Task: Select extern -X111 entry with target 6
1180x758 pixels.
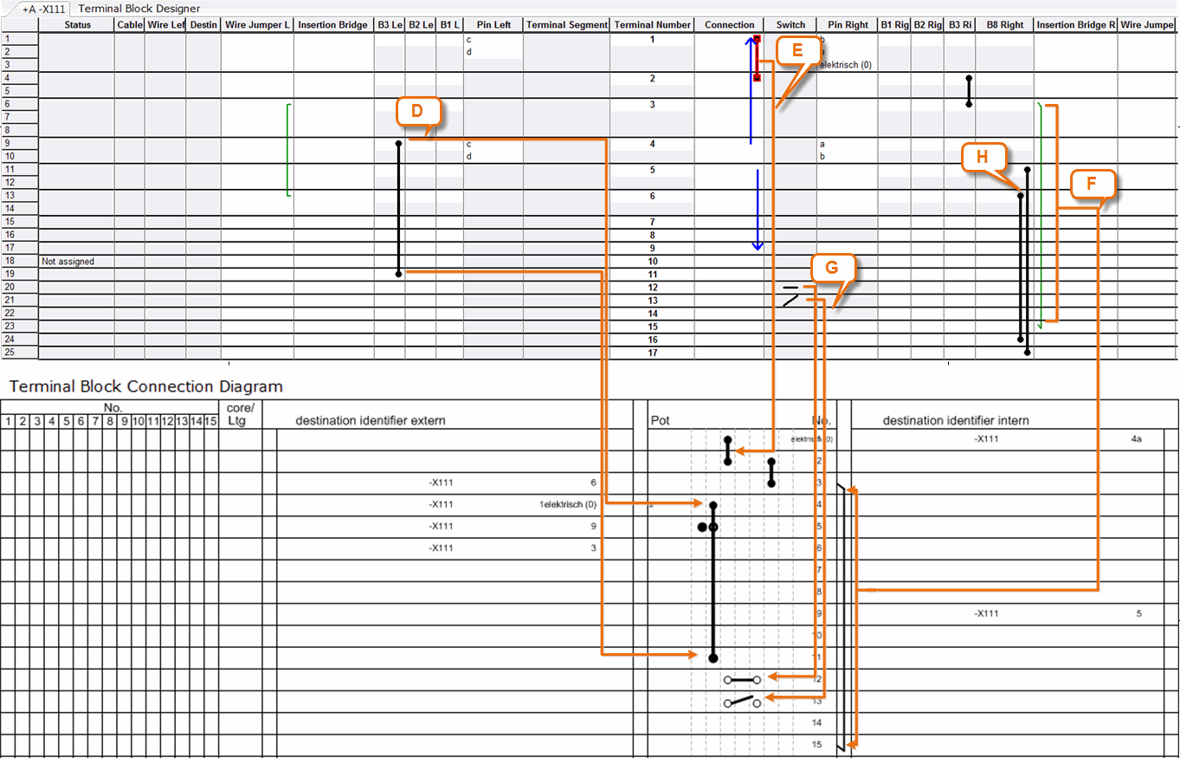Action: (x=513, y=483)
